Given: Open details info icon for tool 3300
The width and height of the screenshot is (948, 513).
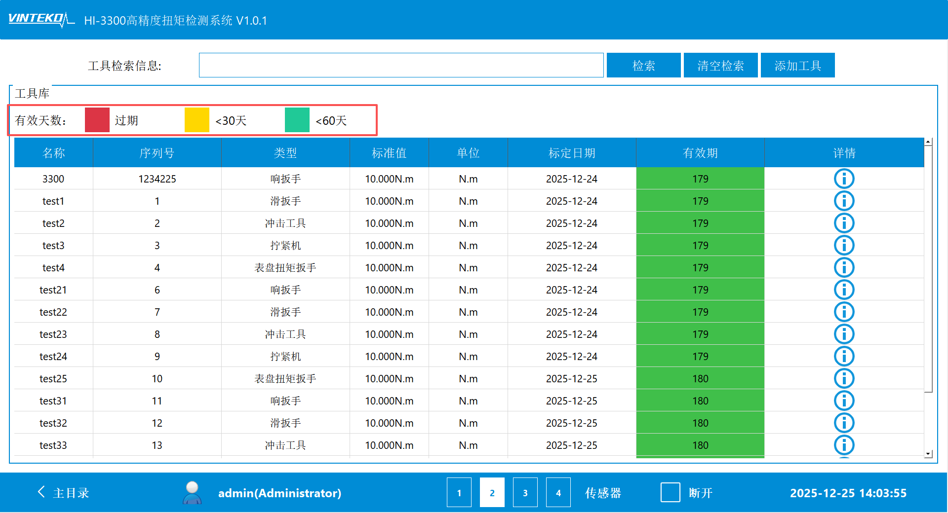Looking at the screenshot, I should (844, 179).
